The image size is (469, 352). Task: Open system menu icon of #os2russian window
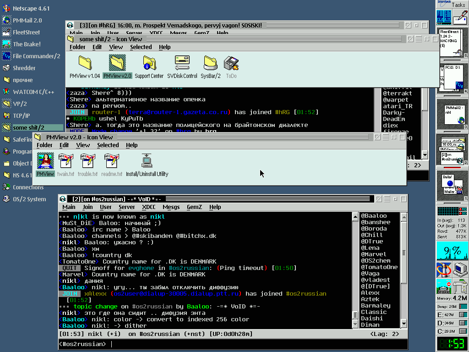pyautogui.click(x=62, y=199)
